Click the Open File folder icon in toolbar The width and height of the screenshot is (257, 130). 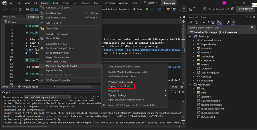point(27,9)
